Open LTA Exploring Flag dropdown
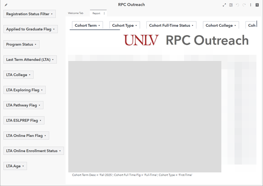This screenshot has height=186, width=263. coord(25,90)
